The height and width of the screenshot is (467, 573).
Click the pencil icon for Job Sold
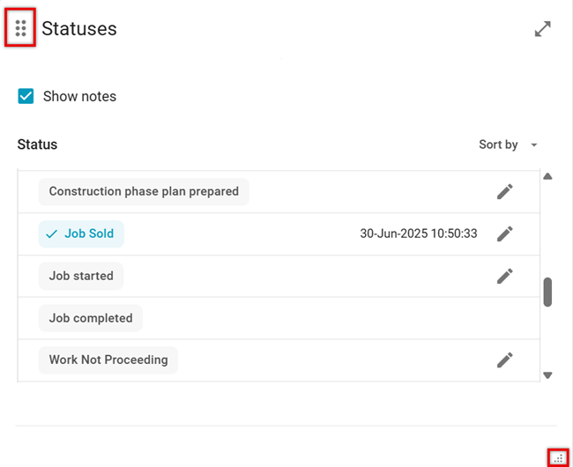(504, 233)
